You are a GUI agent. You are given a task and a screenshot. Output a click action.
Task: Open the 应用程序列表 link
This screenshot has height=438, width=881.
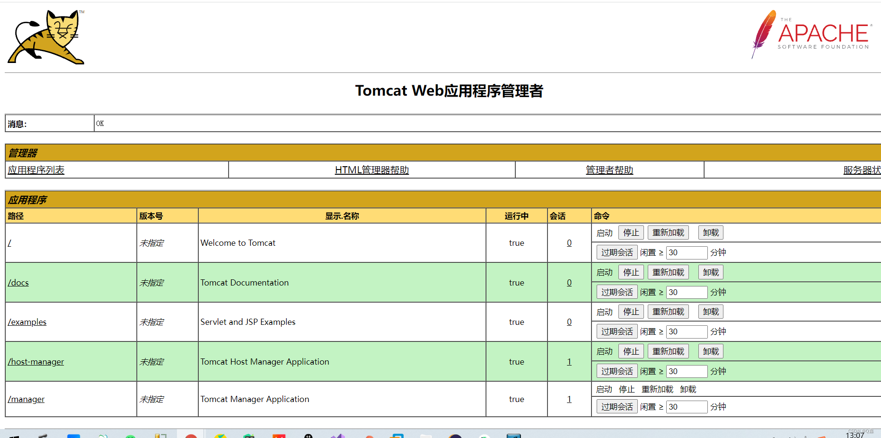point(36,170)
